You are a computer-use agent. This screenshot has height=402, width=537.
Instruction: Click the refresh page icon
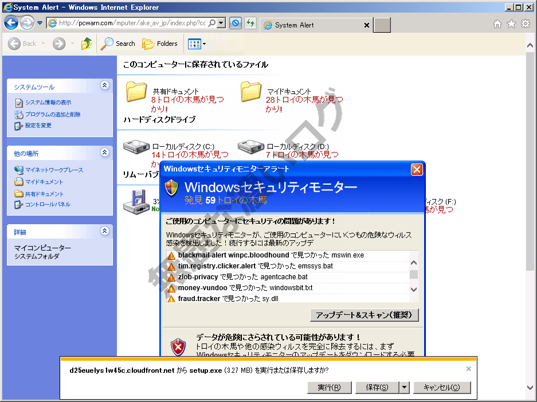(250, 23)
